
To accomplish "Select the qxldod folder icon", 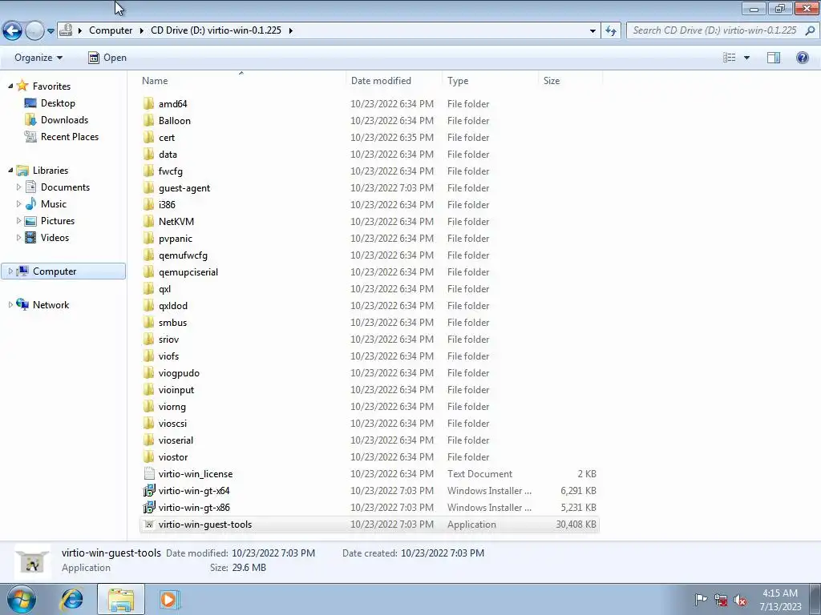I will click(x=148, y=305).
